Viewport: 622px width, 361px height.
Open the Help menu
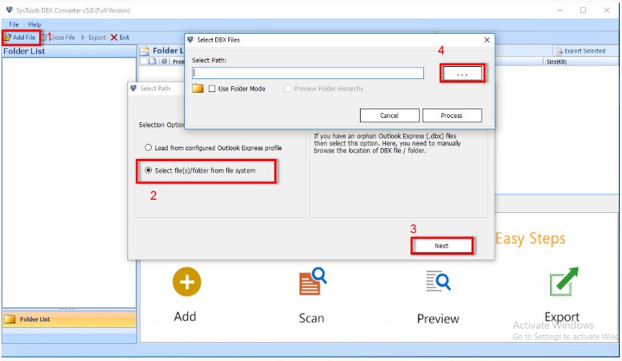point(35,24)
